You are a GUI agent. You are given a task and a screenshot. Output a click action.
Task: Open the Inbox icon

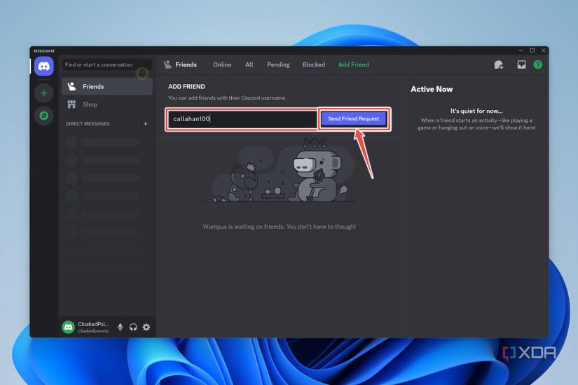pos(521,65)
